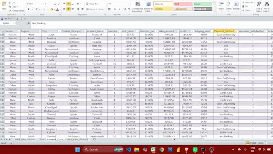The image size is (273, 154).
Task: Click the AutoSum command
Action: [248, 2]
